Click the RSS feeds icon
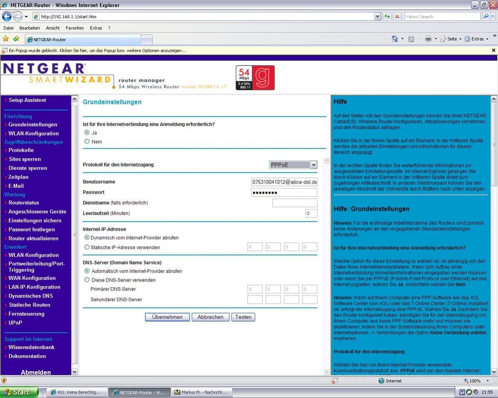This screenshot has height=398, width=498. [x=411, y=39]
